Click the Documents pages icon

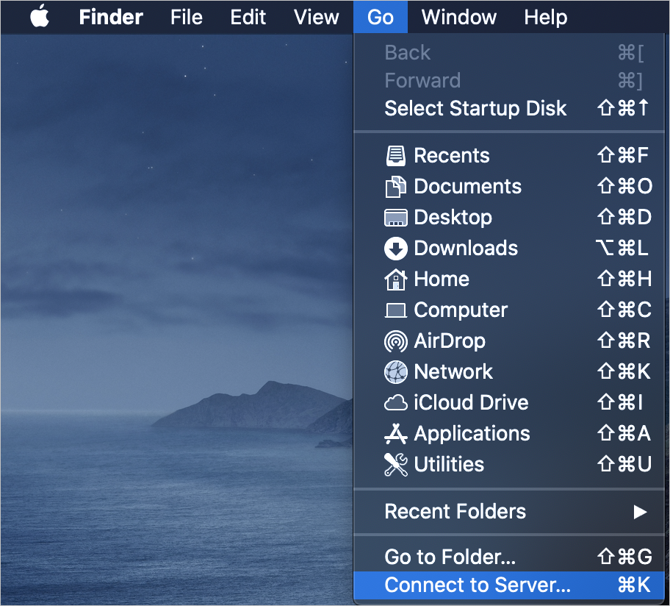(x=396, y=187)
